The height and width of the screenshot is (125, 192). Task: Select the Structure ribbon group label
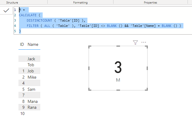[x=12, y=2]
